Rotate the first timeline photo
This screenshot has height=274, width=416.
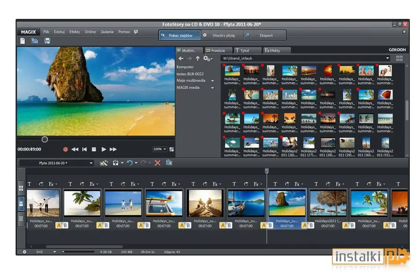click(x=41, y=184)
